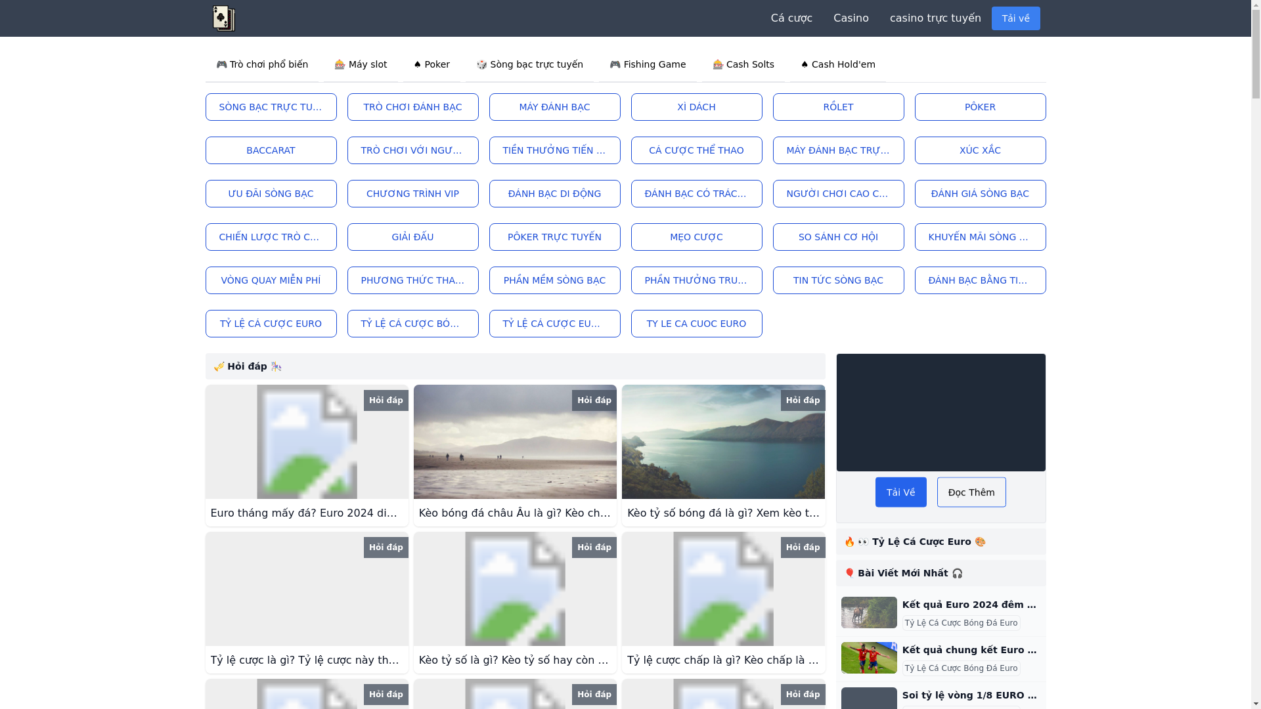Open XÌ DÁCH category

697,107
